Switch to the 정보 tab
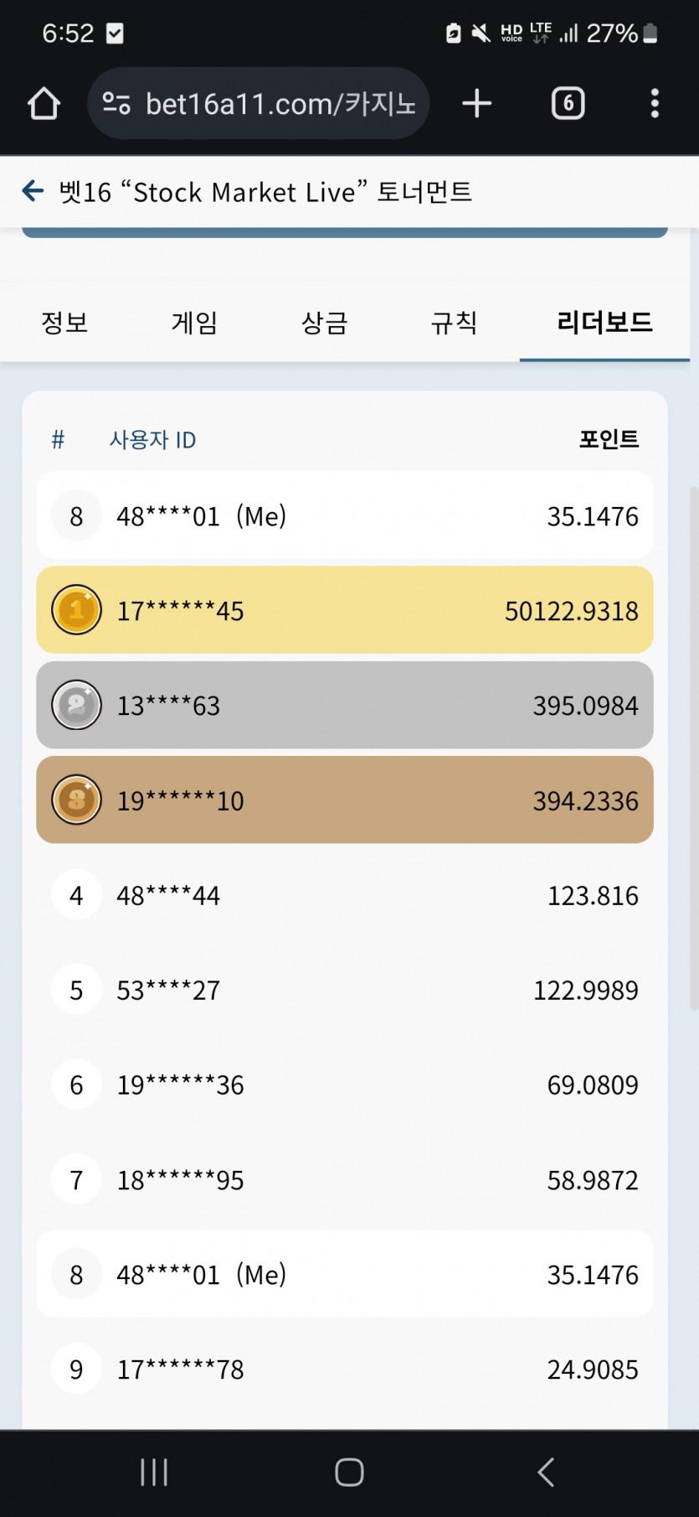Image resolution: width=699 pixels, height=1517 pixels. [x=64, y=323]
